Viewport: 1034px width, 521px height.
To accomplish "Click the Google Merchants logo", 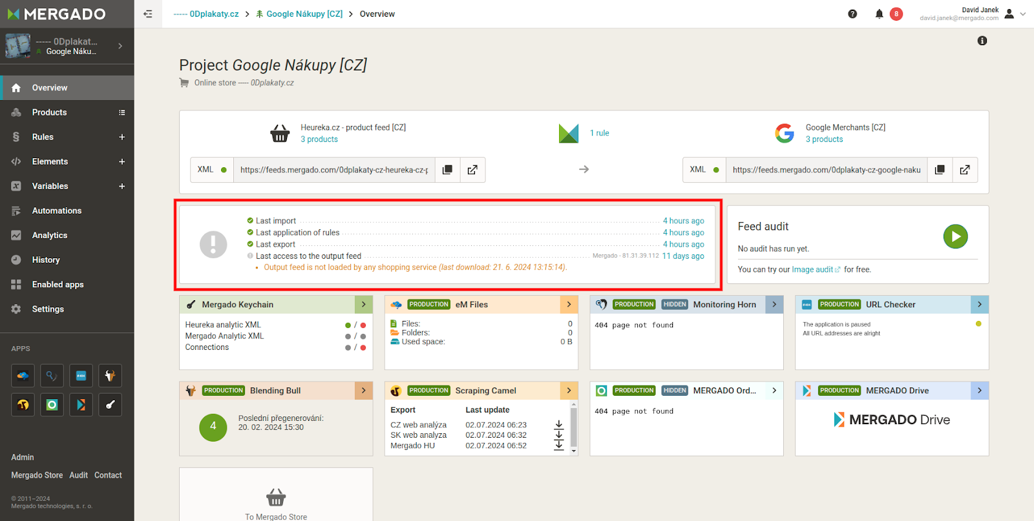I will point(785,133).
